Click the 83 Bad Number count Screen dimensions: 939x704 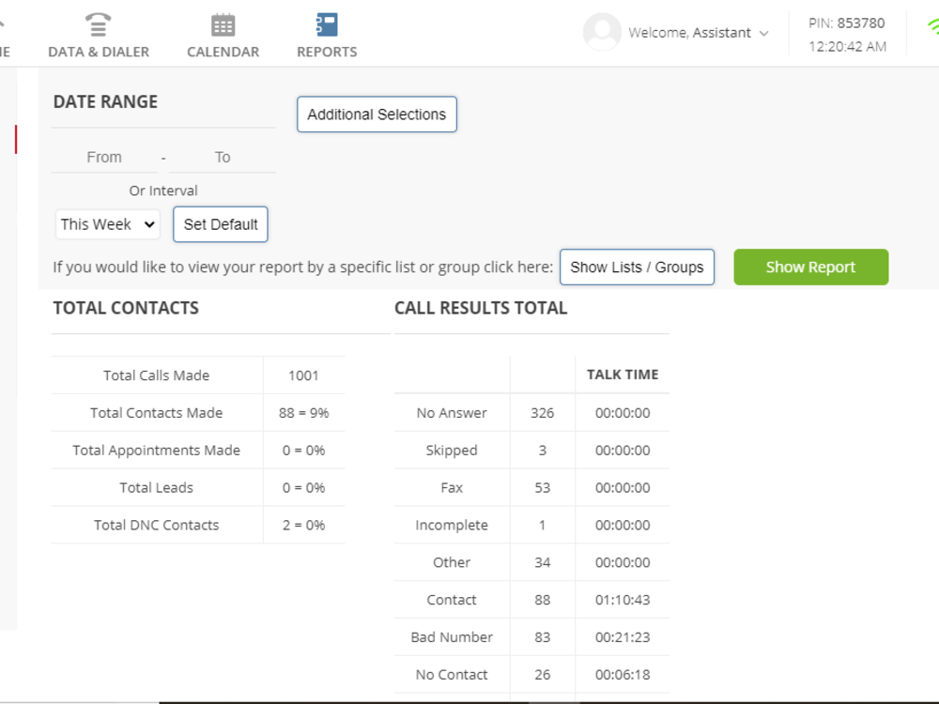[x=543, y=637]
